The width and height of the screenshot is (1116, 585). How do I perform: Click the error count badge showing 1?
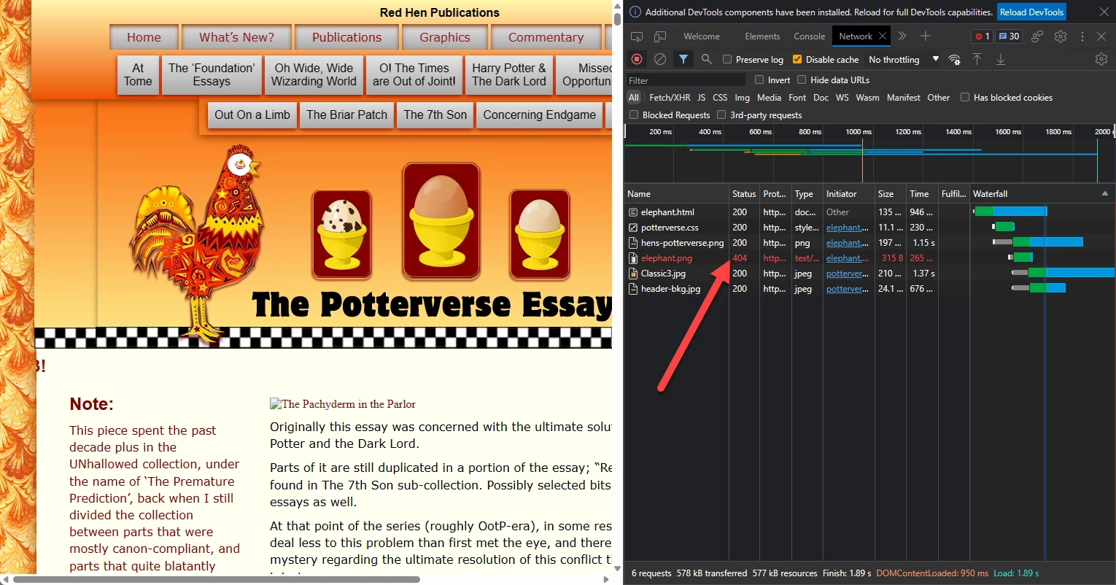click(x=983, y=36)
